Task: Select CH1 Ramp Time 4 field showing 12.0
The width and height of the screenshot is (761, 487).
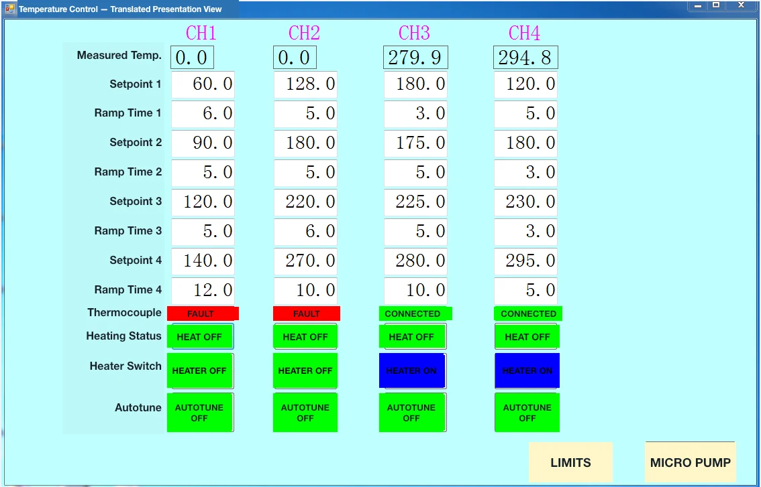Action: 203,290
